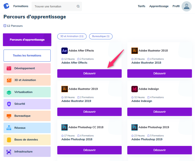
Task: Click the Photoshop 2019 Ps icon
Action: pyautogui.click(x=135, y=127)
